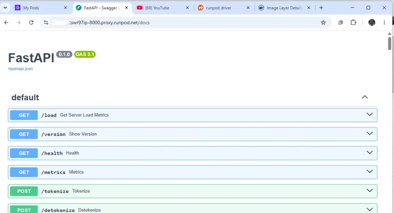This screenshot has height=213, width=394.
Task: Close the runpod driver tab
Action: click(248, 8)
